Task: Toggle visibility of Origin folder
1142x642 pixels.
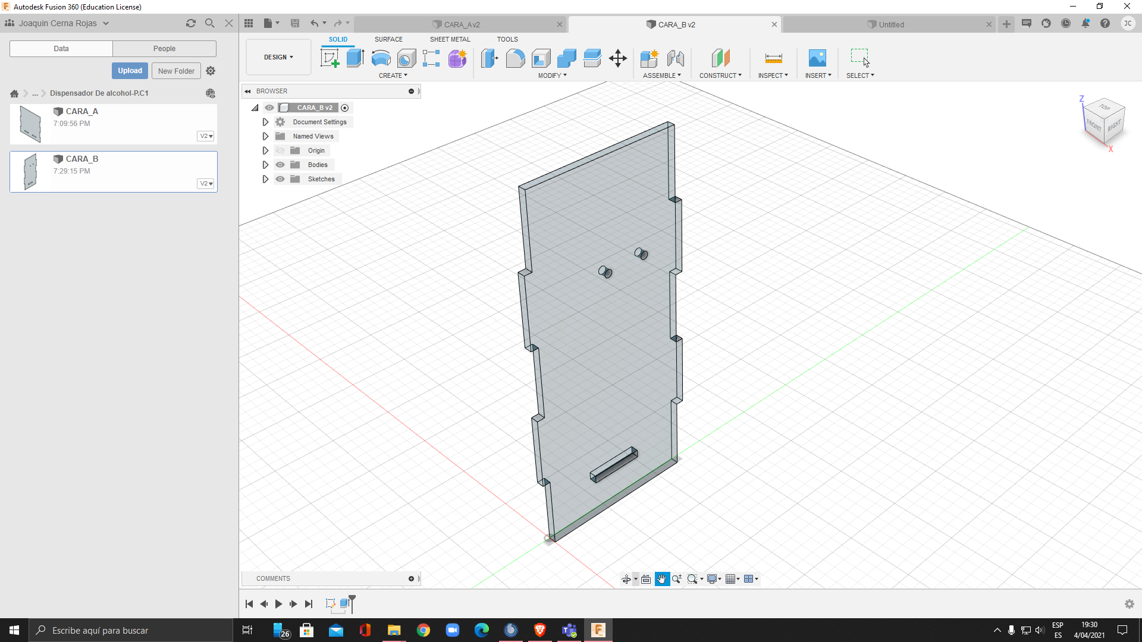Action: point(280,150)
